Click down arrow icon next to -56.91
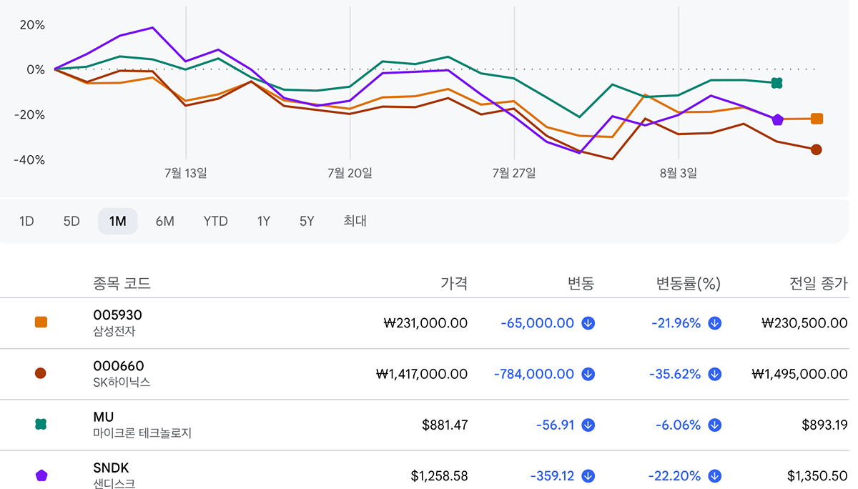The image size is (858, 489). click(588, 425)
